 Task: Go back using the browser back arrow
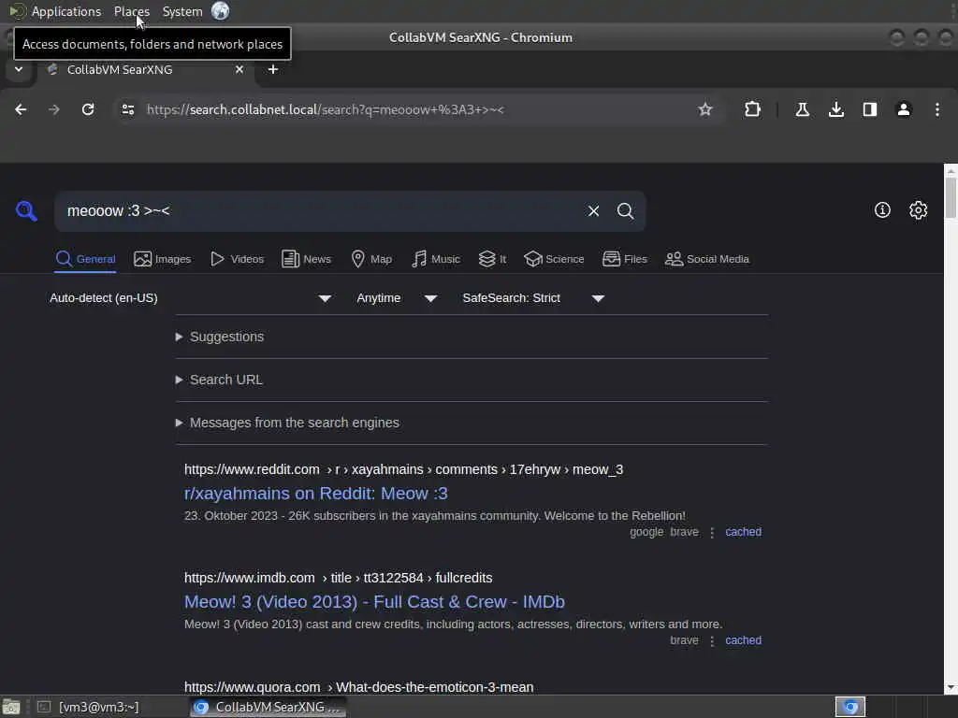pos(21,109)
